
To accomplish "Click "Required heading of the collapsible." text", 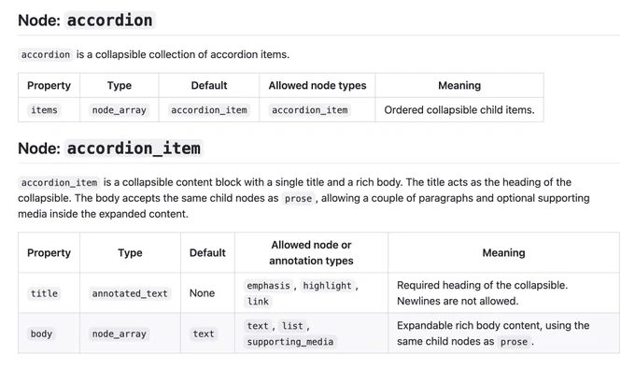I will (482, 285).
